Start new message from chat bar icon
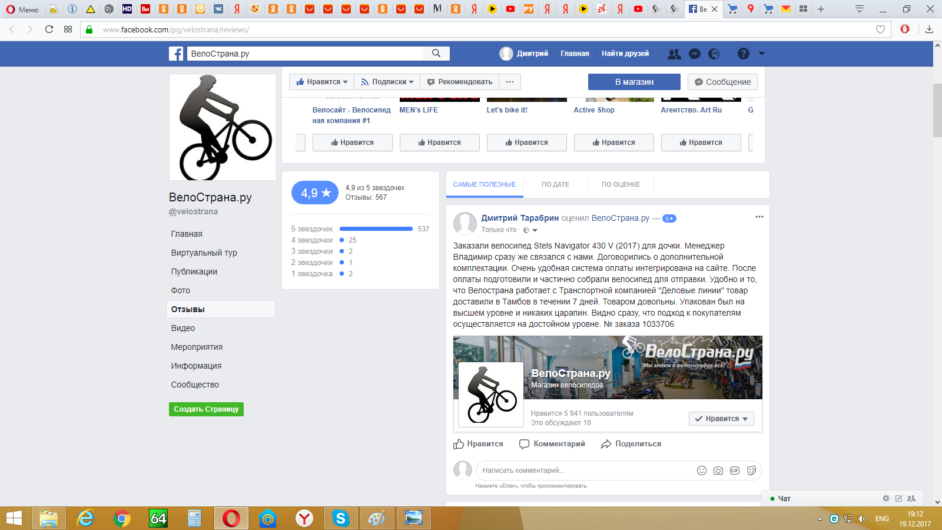Image resolution: width=942 pixels, height=530 pixels. 899,498
